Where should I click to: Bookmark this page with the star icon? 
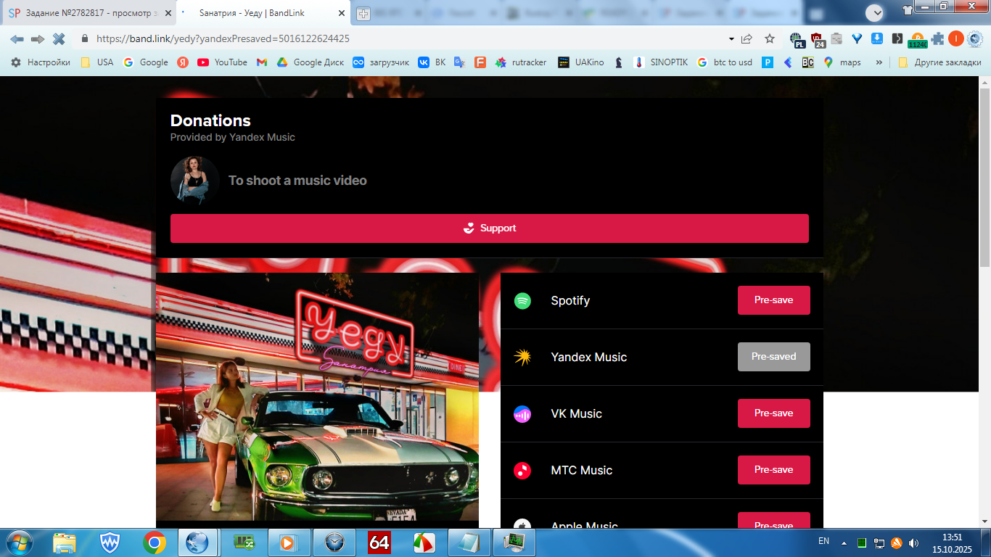tap(770, 38)
